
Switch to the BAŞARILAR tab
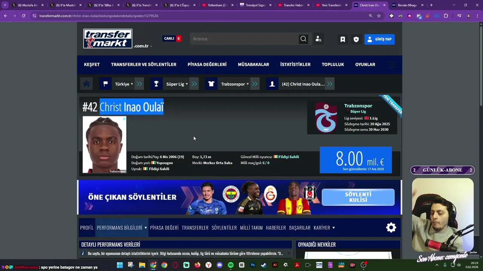coord(300,228)
